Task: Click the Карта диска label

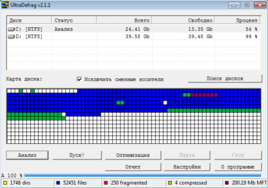Action: 24,79
